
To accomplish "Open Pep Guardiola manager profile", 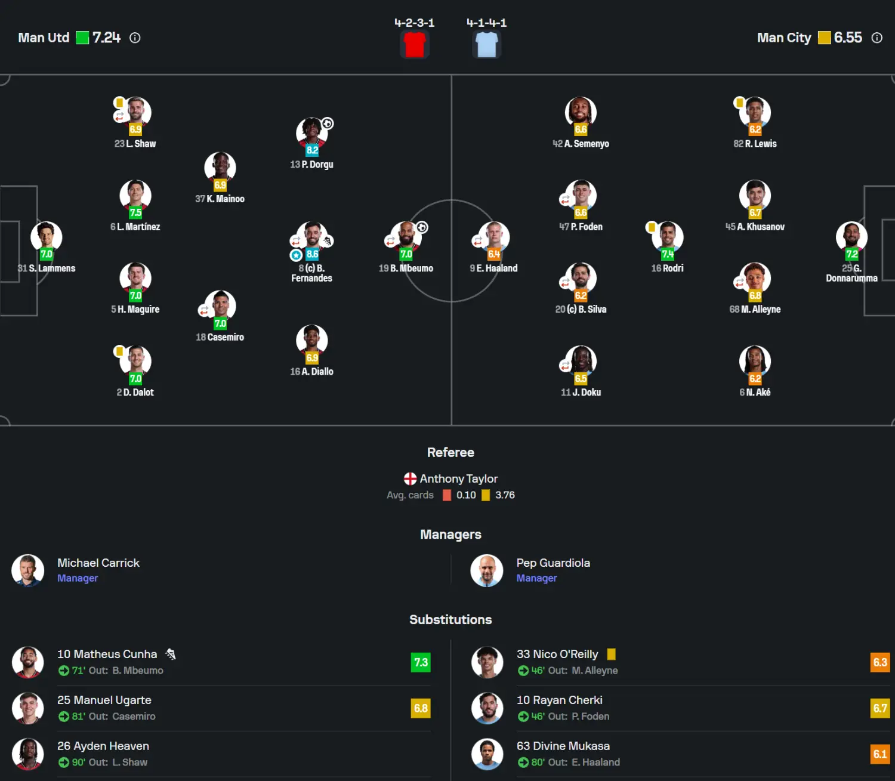I will point(553,563).
